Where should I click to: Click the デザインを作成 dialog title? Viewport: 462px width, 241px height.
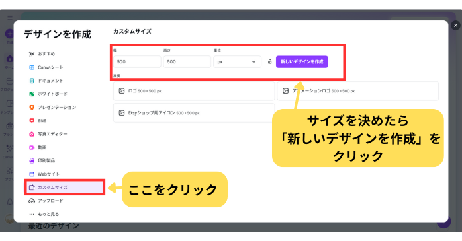(58, 34)
